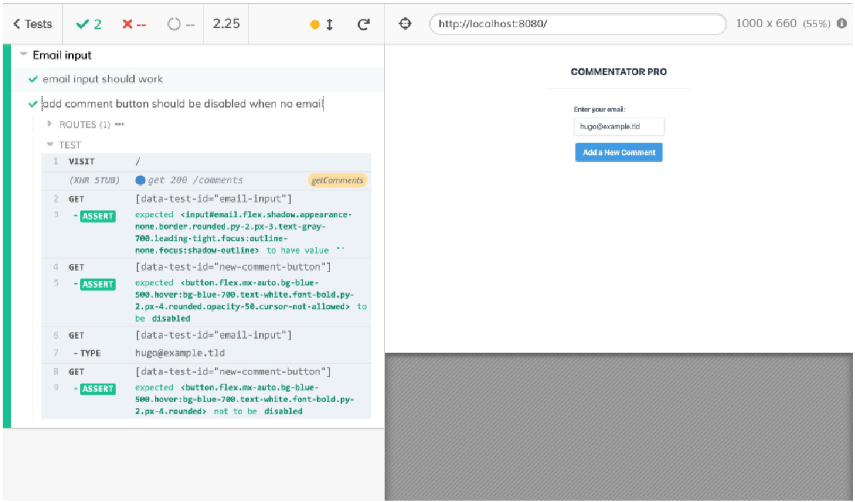
Task: Select command 6 GET email-input
Action: pos(206,335)
